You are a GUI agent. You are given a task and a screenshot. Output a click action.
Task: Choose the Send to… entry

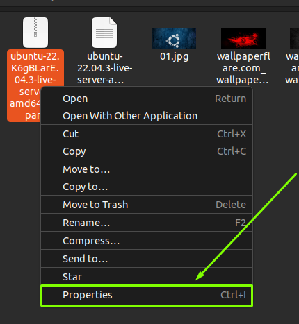(147, 259)
